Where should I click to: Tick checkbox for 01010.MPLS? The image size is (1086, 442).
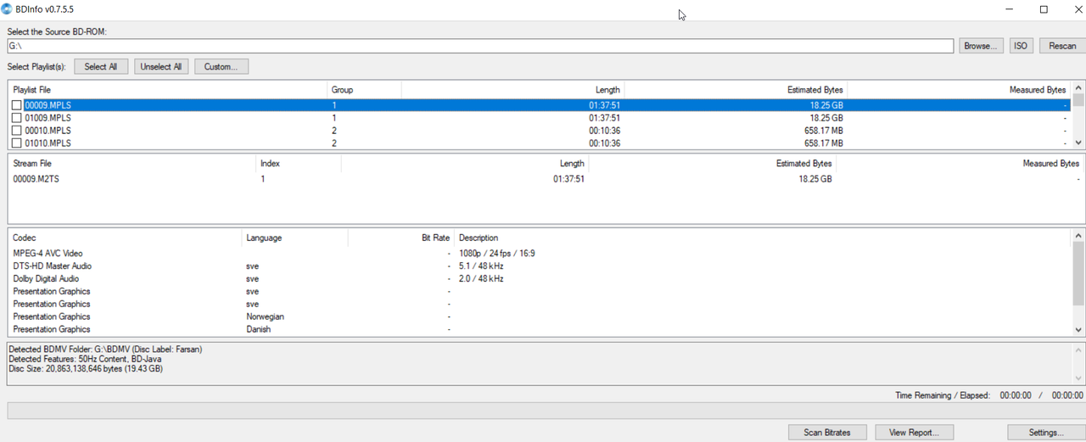pyautogui.click(x=17, y=143)
